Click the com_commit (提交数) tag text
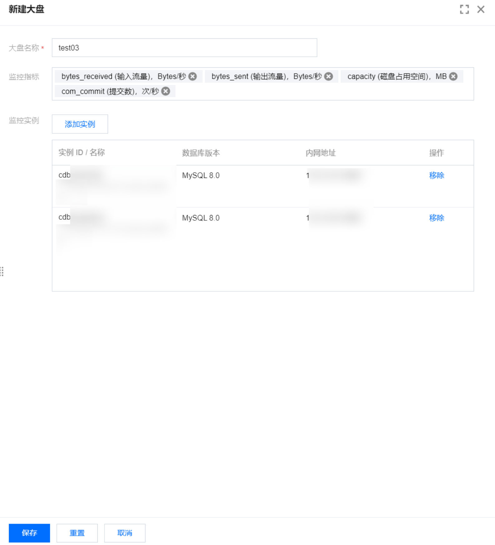Image resolution: width=495 pixels, height=545 pixels. pos(110,91)
